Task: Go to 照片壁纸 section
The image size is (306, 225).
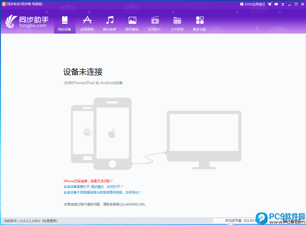Action: tap(132, 24)
